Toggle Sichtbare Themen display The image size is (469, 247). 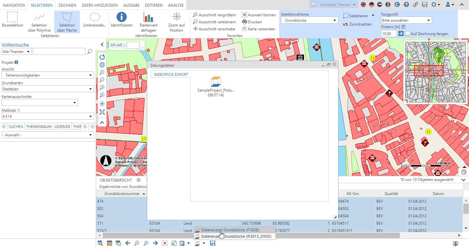tap(333, 5)
